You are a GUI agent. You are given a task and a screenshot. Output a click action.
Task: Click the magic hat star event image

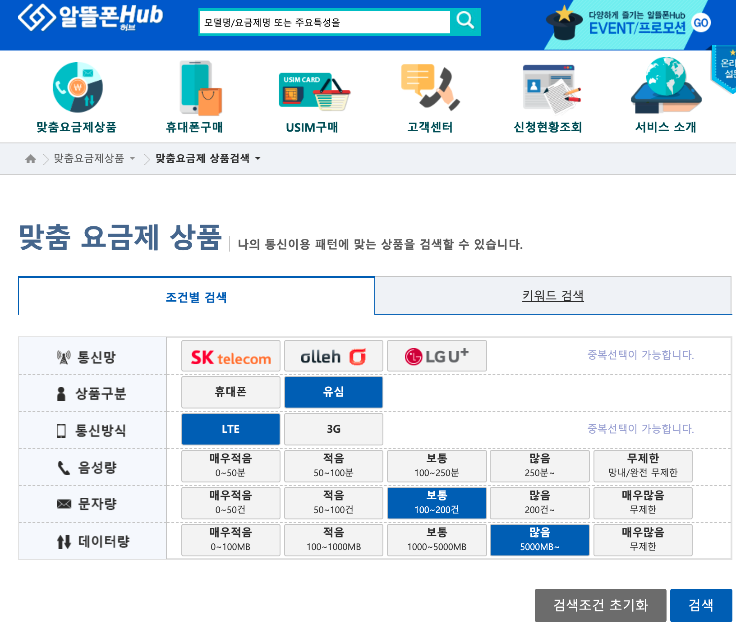564,23
